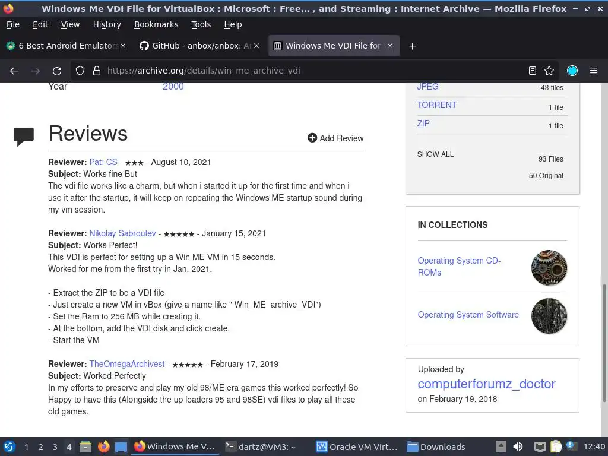Open the Help menu
This screenshot has height=456, width=608.
click(233, 24)
